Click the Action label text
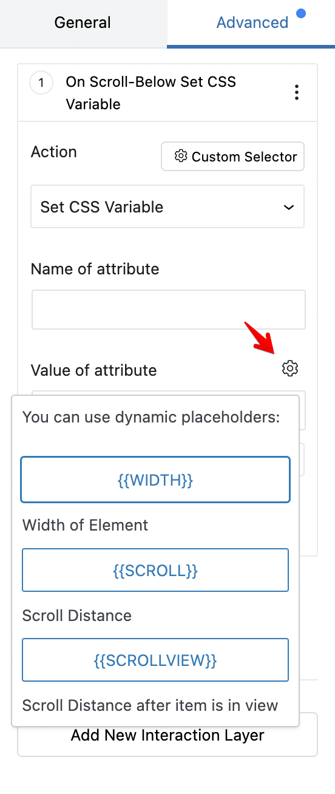This screenshot has height=794, width=335. pos(54,152)
